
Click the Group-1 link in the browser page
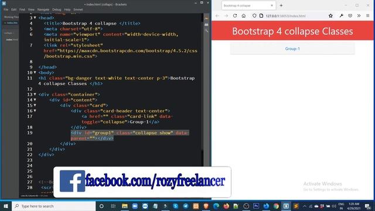point(292,49)
